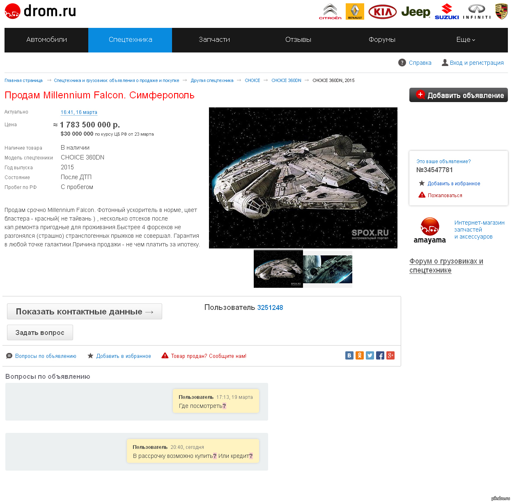Viewport: 512px width, 503px height.
Task: Open the Suzuki brand logo
Action: coord(447,12)
